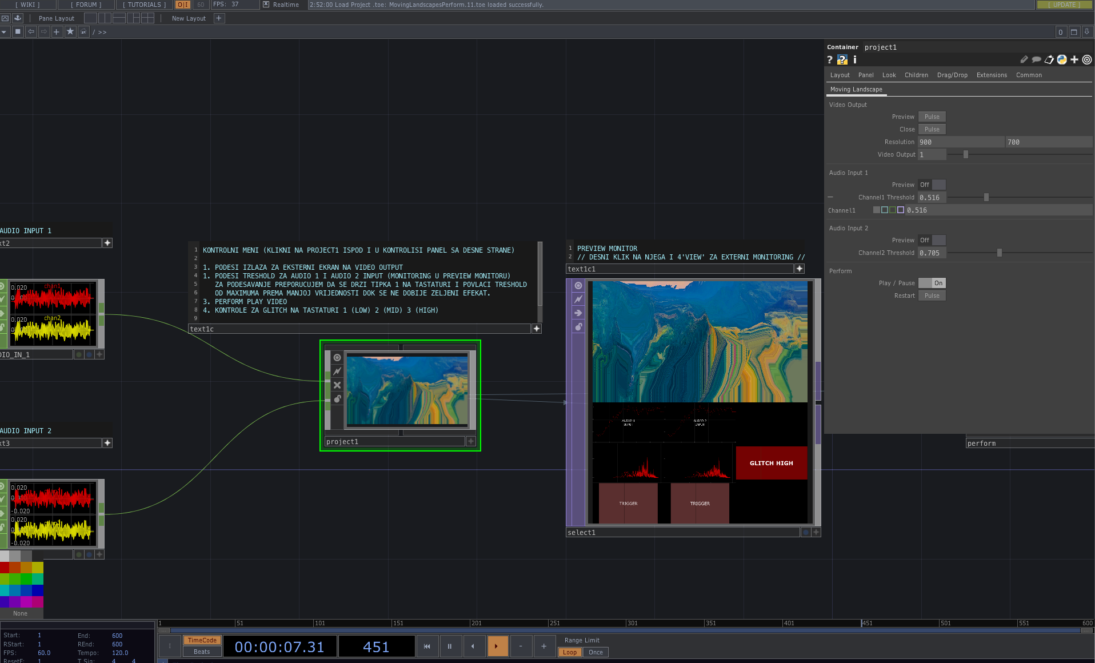
Task: Pause playback in the timeline controls
Action: point(450,646)
